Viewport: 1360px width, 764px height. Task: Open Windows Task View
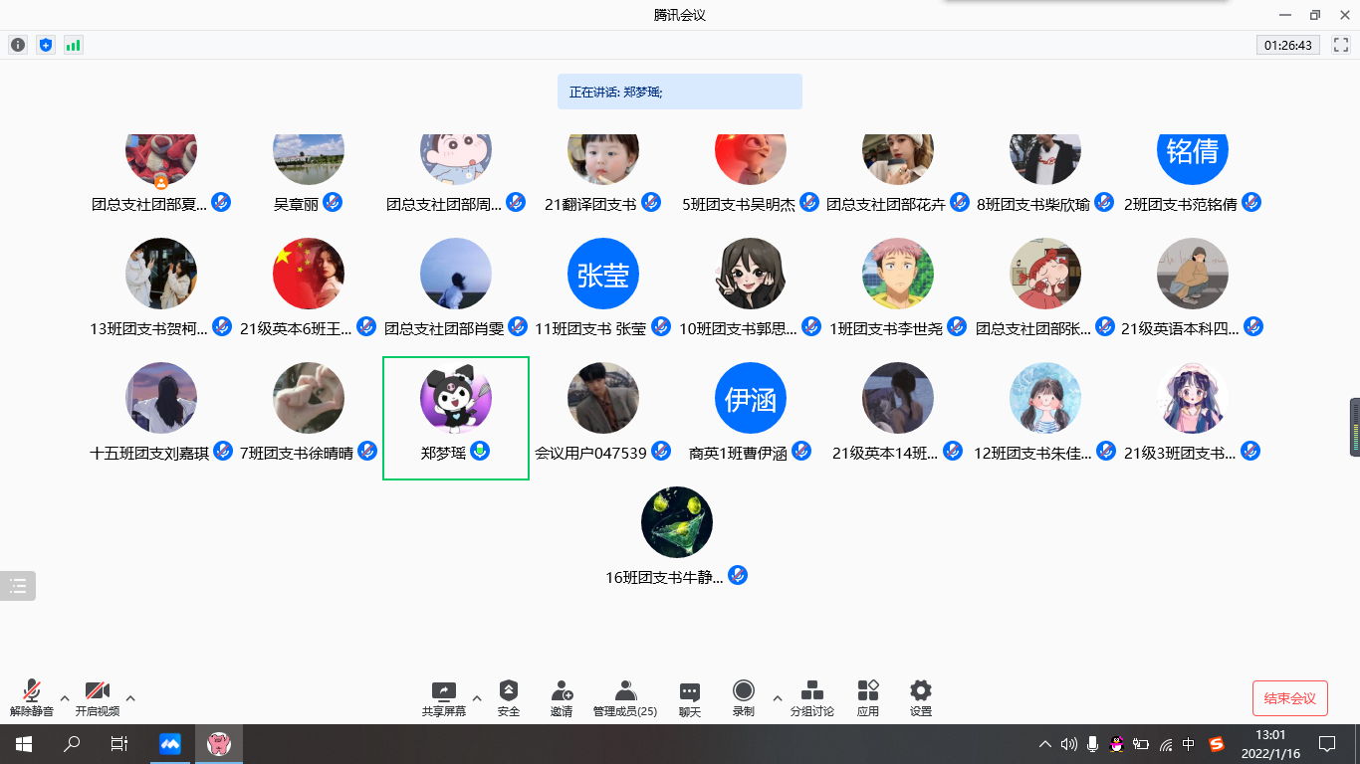tap(119, 744)
